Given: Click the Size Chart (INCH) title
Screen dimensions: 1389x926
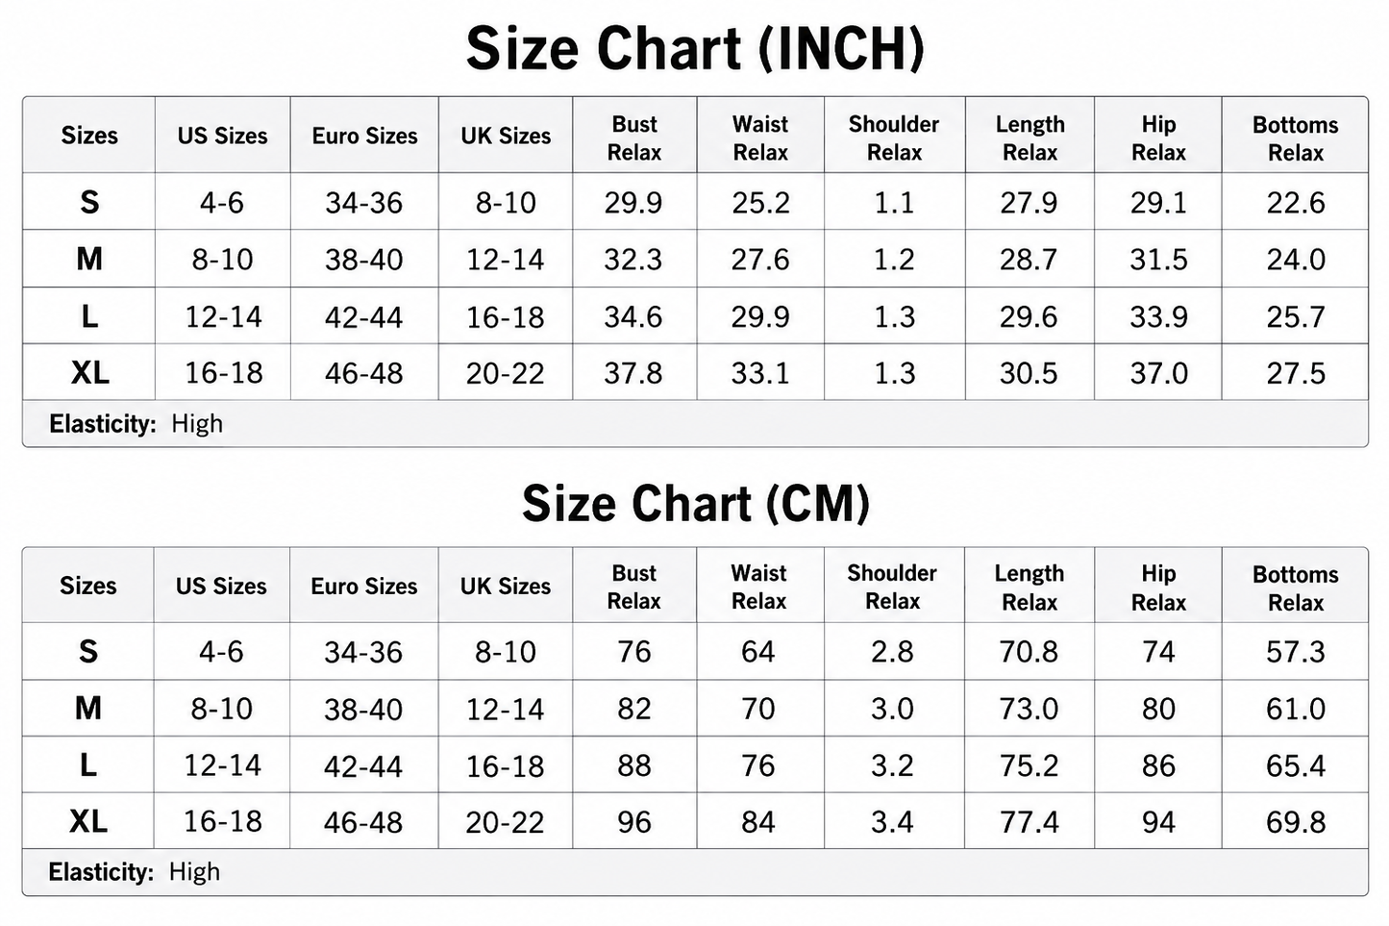Looking at the screenshot, I should 695,48.
